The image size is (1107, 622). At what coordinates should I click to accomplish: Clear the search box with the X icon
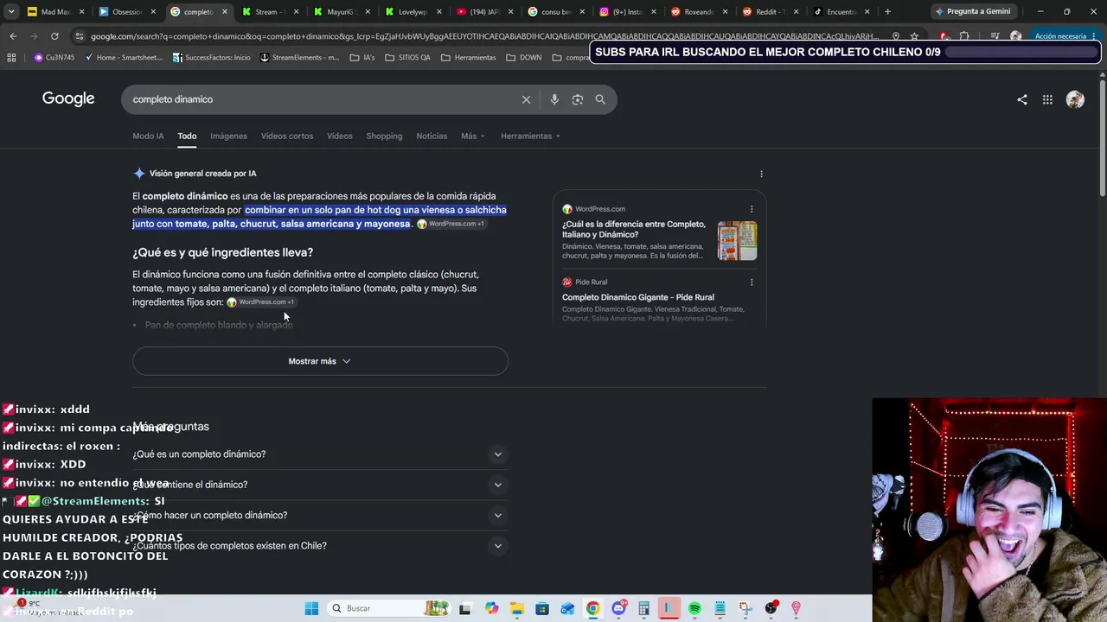click(526, 99)
